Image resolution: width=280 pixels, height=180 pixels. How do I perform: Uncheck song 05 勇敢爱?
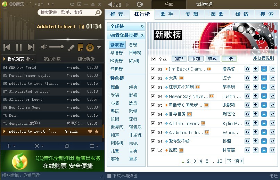[153, 105]
